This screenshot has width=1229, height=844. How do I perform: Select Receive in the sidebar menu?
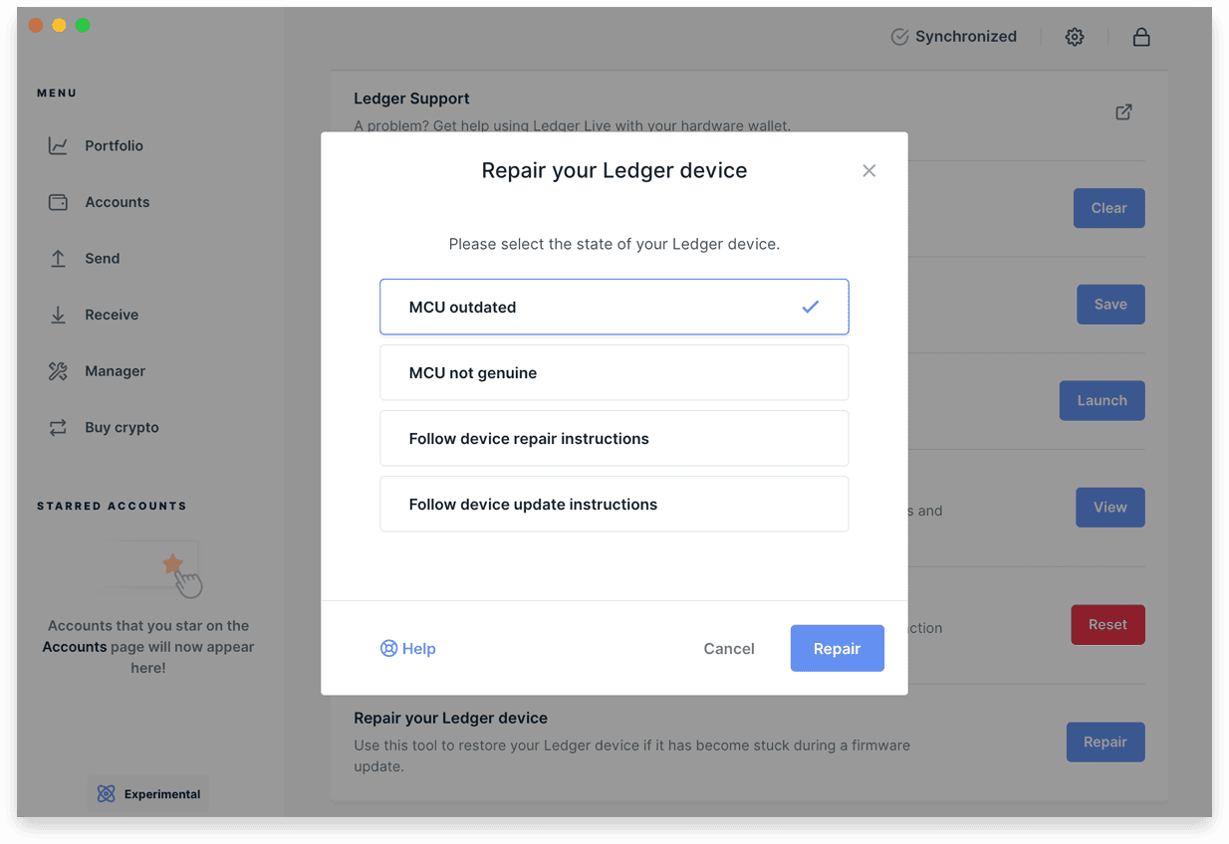click(x=112, y=315)
